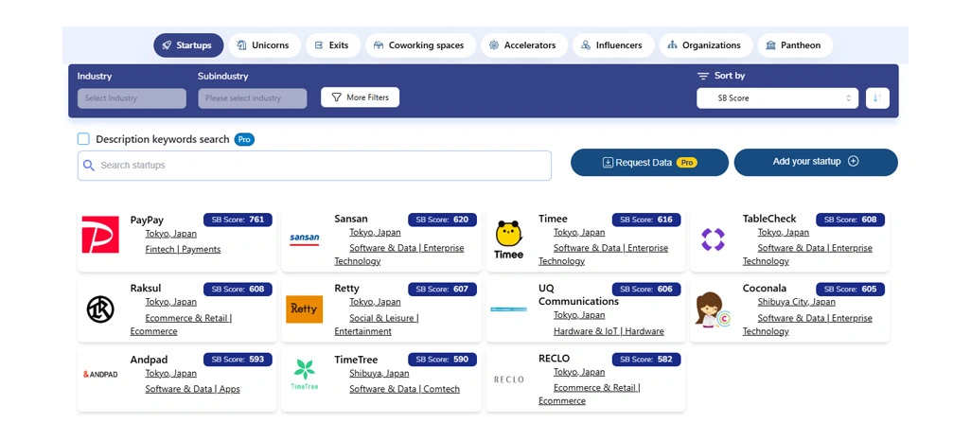Click TimeTree's SB Score 590 badge

(442, 360)
